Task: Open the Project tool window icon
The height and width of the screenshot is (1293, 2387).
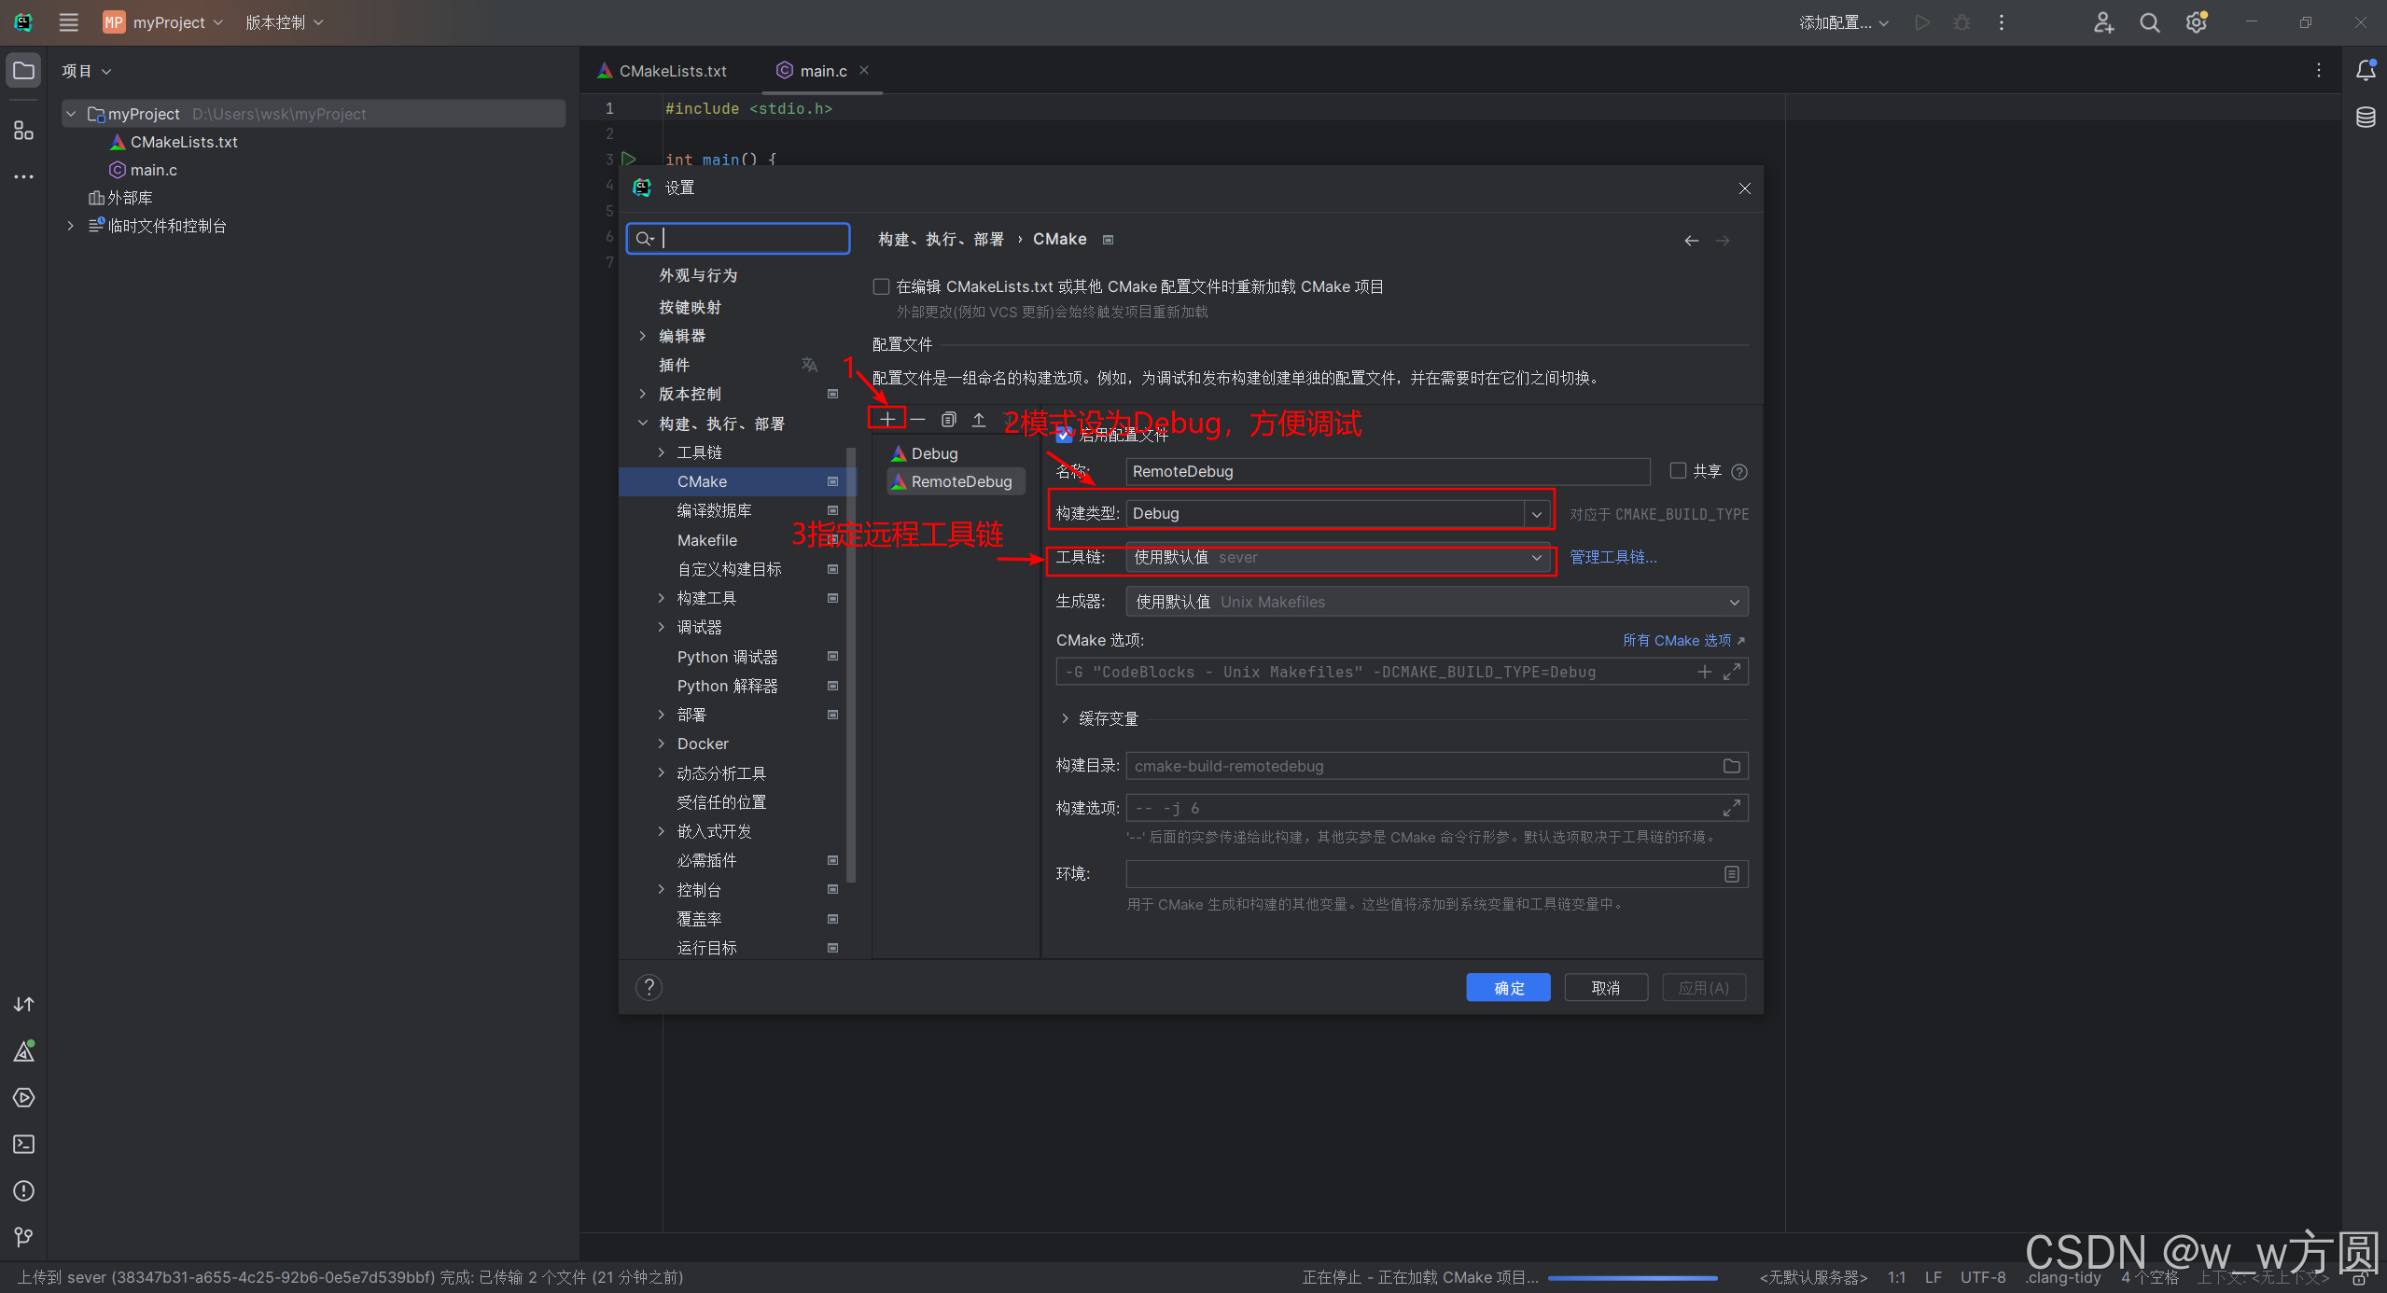Action: tap(24, 71)
